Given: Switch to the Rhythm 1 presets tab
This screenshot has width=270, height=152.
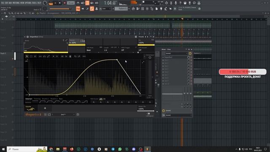Looking at the screenshot, I should (x=46, y=99).
